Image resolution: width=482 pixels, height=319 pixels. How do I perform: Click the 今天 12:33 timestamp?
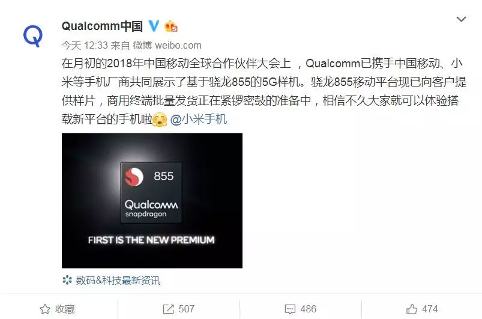85,46
